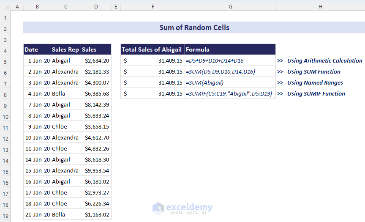This screenshot has height=222, width=365.
Task: Click the sales value $9,953.54
Action: tap(97, 170)
